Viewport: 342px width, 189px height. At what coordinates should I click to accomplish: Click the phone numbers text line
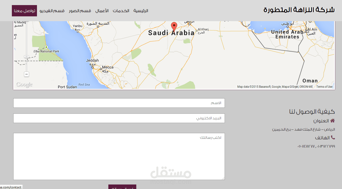point(316,146)
